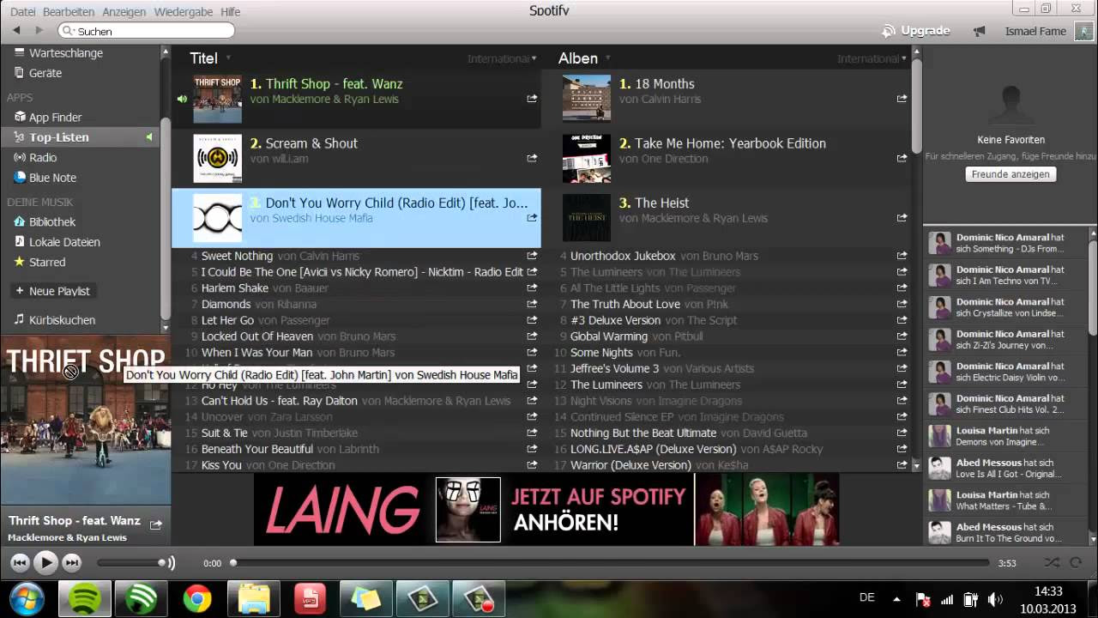Screen dimensions: 1098x618
Task: Share Kiss You track icon
Action: point(532,464)
